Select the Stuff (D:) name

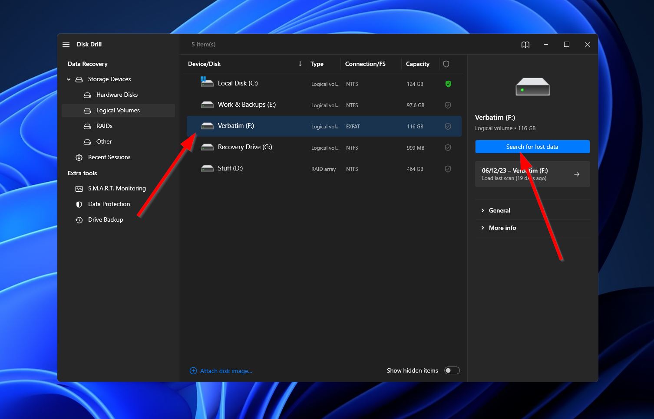point(230,168)
